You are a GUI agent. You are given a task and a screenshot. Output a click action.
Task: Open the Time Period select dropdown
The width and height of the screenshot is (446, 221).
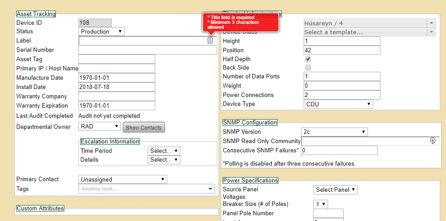point(164,151)
